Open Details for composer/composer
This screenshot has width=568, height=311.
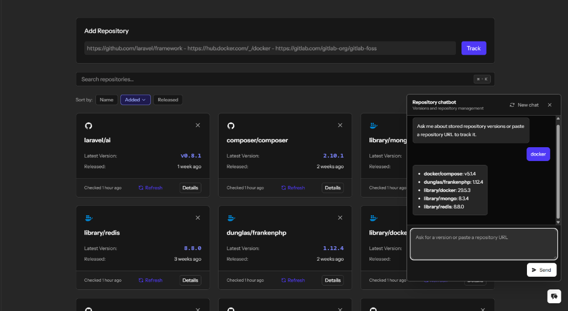pyautogui.click(x=333, y=188)
